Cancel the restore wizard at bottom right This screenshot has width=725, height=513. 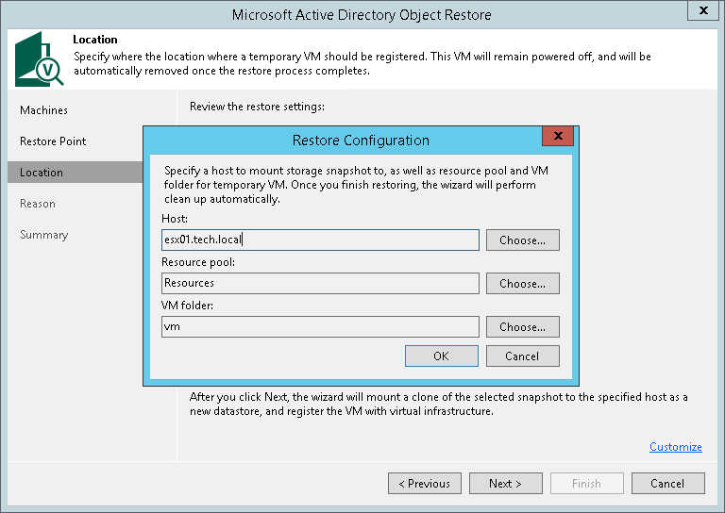667,484
